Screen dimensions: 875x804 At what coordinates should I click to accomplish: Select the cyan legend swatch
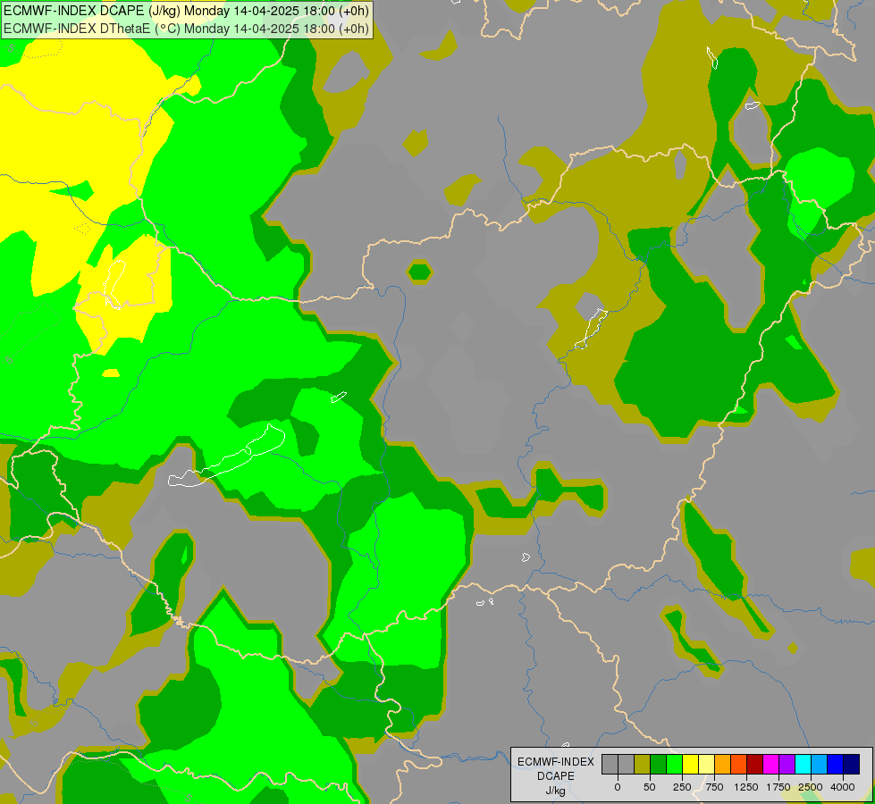803,764
